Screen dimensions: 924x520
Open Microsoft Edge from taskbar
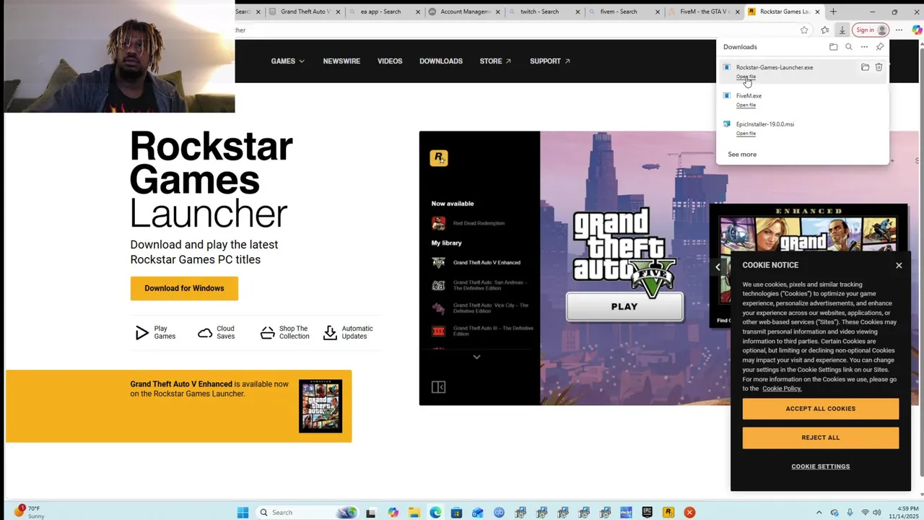click(435, 513)
